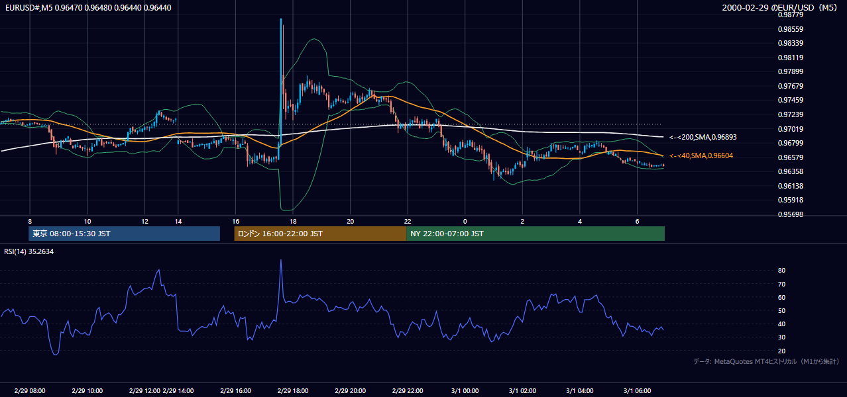Screen dimensions: 847x397
Task: Click price level 0.96138 on the axis
Action: (790, 186)
